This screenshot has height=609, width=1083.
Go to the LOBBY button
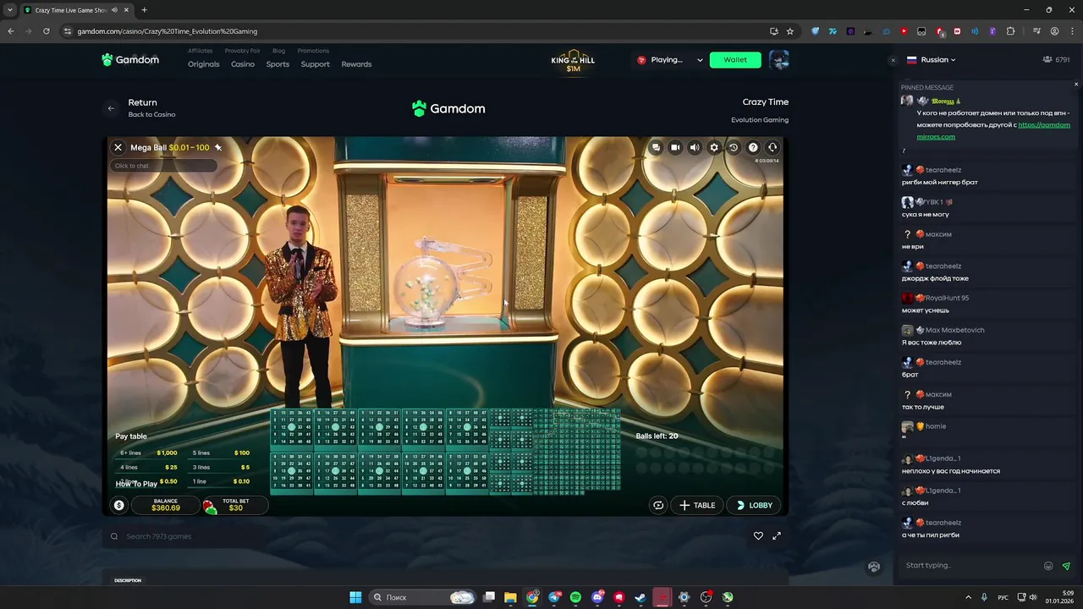pos(755,505)
